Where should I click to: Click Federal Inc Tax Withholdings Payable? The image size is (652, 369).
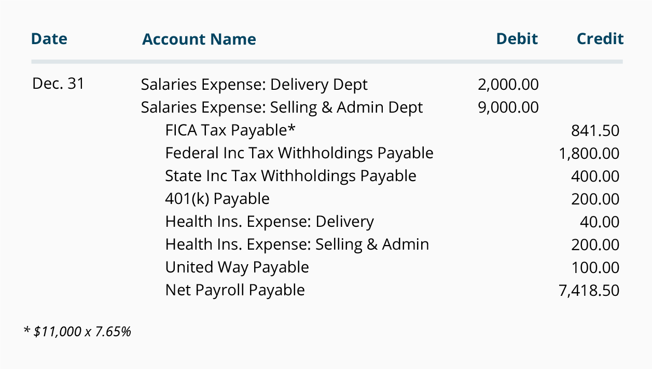(299, 153)
